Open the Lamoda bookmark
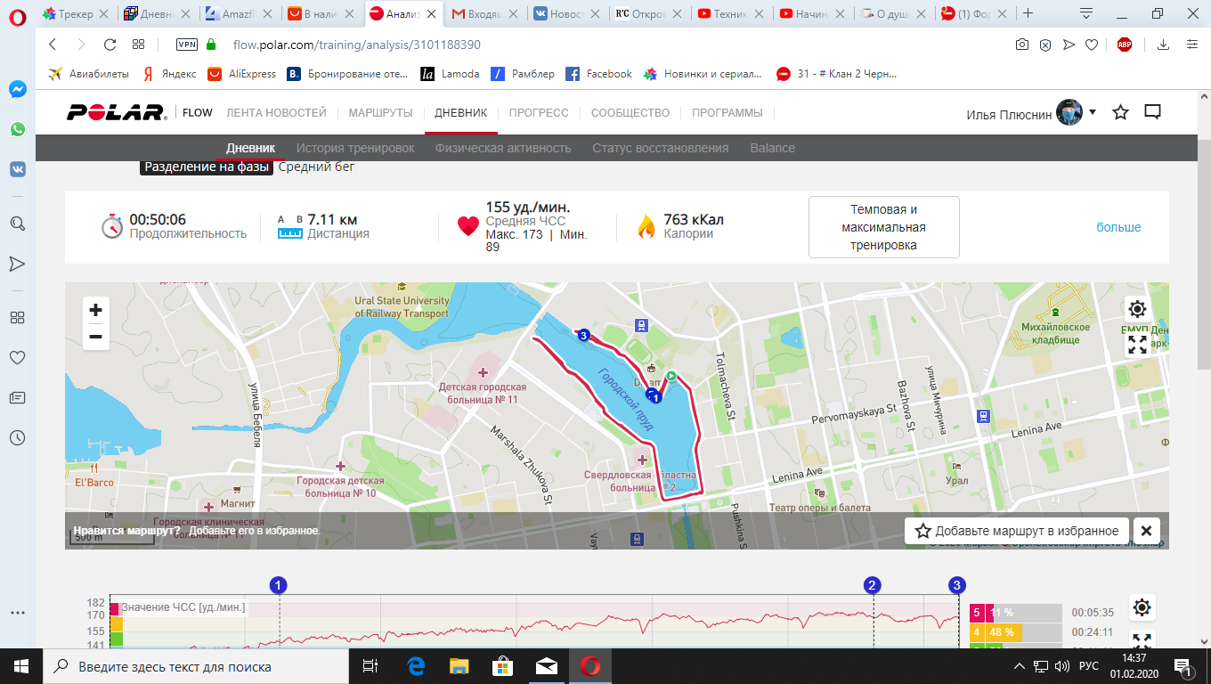 450,74
